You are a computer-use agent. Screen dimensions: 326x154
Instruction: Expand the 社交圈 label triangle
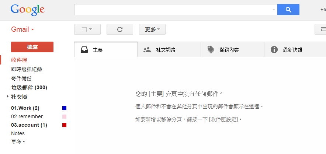[x=8, y=97]
